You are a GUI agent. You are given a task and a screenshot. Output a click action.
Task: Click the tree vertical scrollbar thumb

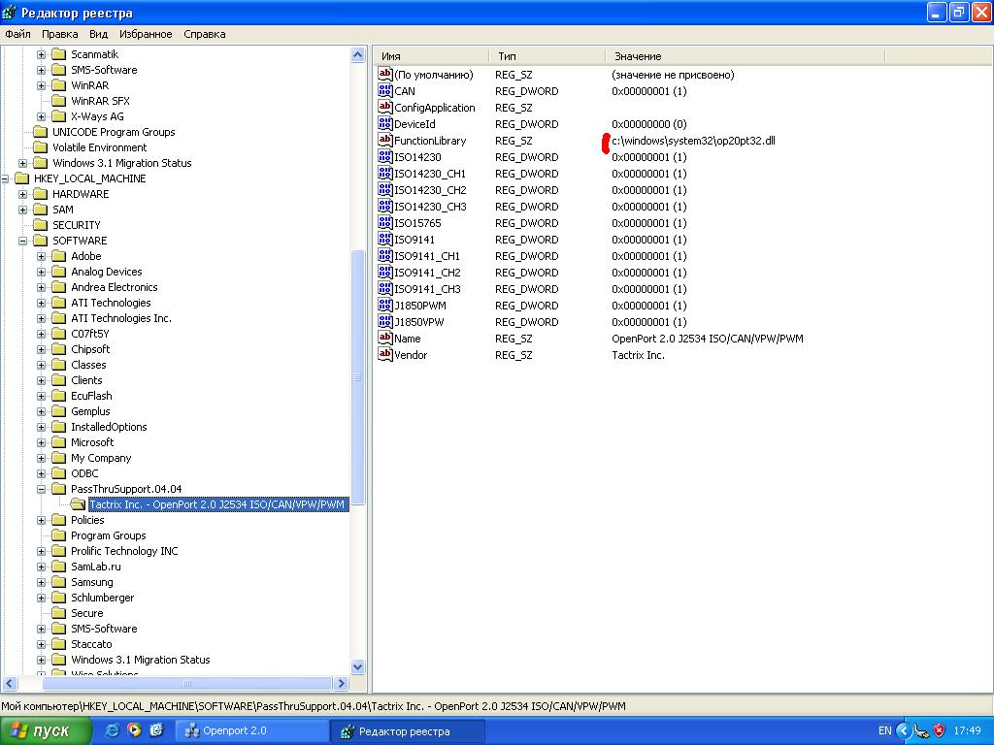pos(357,377)
